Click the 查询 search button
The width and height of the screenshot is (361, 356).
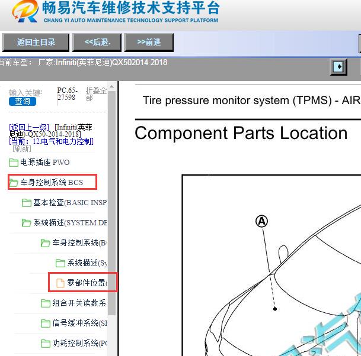23,101
